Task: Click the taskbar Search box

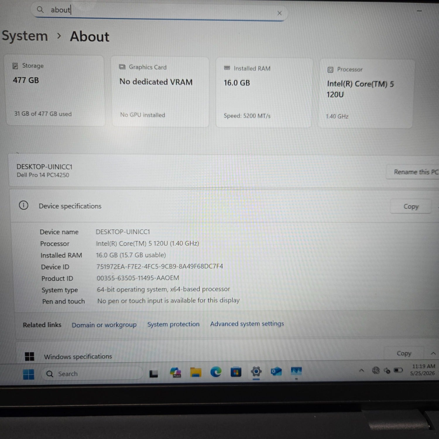Action: coord(92,374)
